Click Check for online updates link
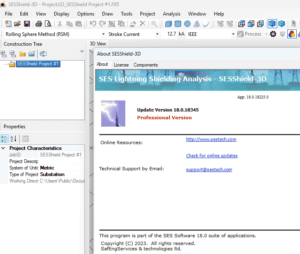The width and height of the screenshot is (300, 254). click(212, 156)
